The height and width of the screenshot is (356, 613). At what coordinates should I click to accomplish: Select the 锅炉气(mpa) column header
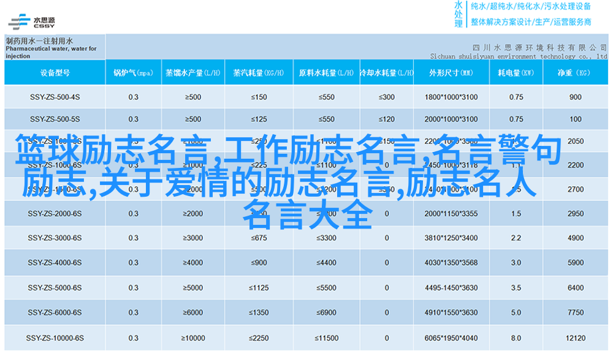[133, 73]
